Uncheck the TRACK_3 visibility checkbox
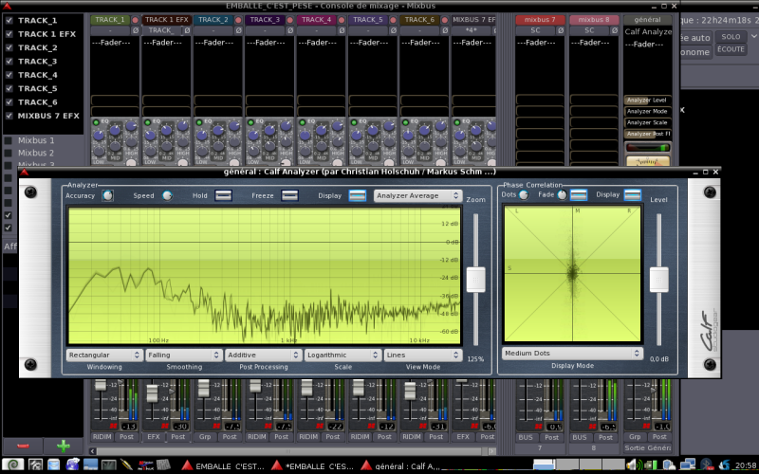759x474 pixels. point(9,61)
